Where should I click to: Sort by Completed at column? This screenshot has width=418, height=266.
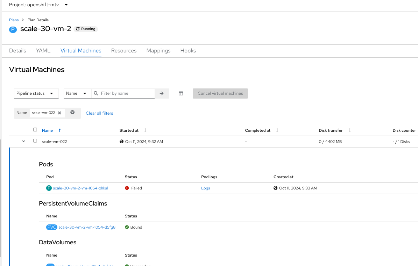coord(277,130)
